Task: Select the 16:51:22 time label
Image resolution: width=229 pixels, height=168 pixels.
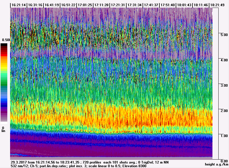Action: (68, 5)
